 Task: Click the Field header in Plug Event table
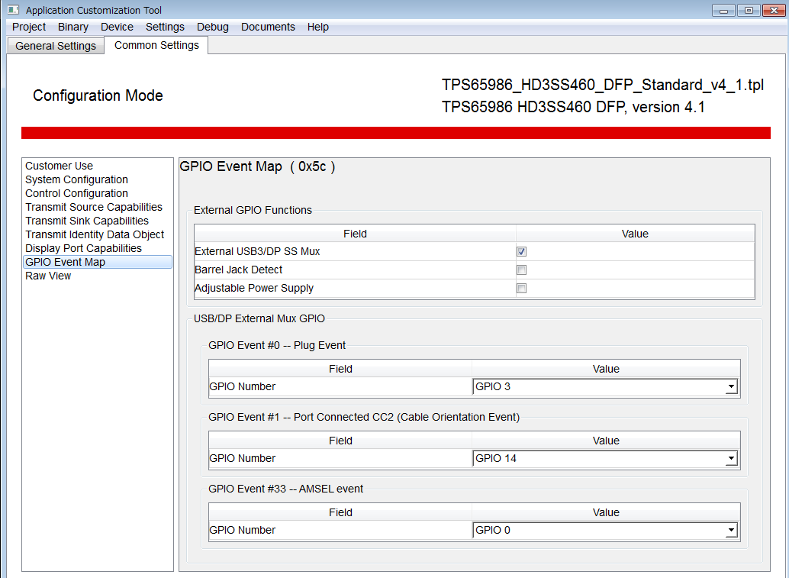pos(340,369)
